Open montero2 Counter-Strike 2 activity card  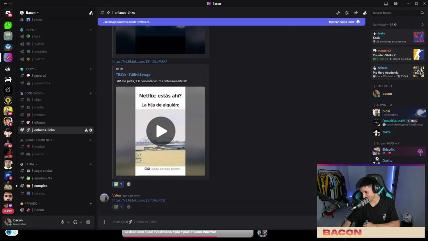[x=399, y=55]
